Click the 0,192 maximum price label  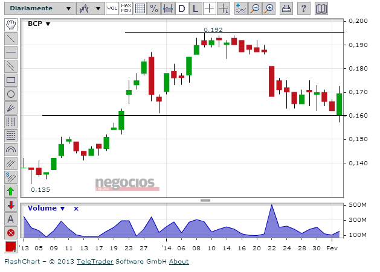click(213, 30)
